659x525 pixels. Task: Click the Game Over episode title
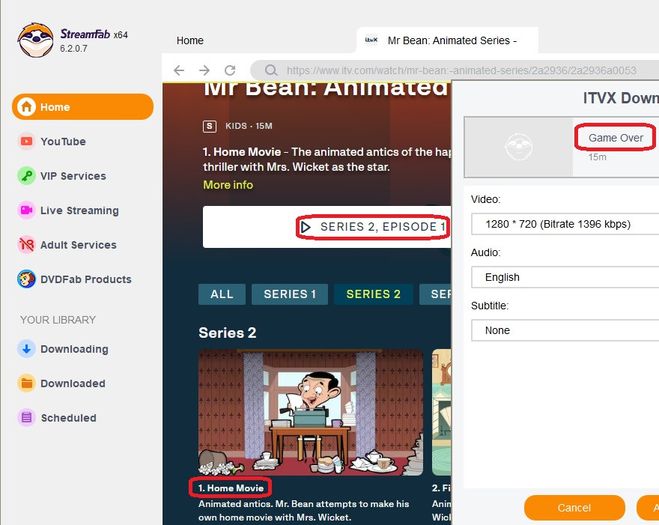pyautogui.click(x=616, y=138)
